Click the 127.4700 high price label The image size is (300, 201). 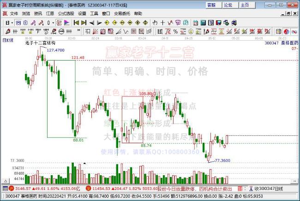55,50
